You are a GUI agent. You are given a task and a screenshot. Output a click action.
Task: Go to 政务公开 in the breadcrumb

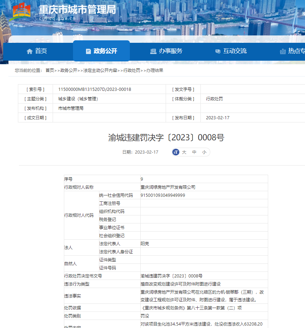[69, 71]
